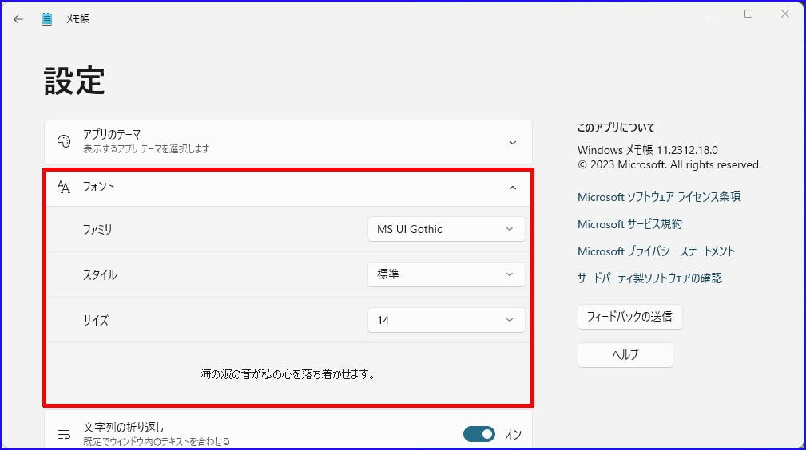Screen dimensions: 806x450
Task: Close the メモ帳 window
Action: (x=785, y=14)
